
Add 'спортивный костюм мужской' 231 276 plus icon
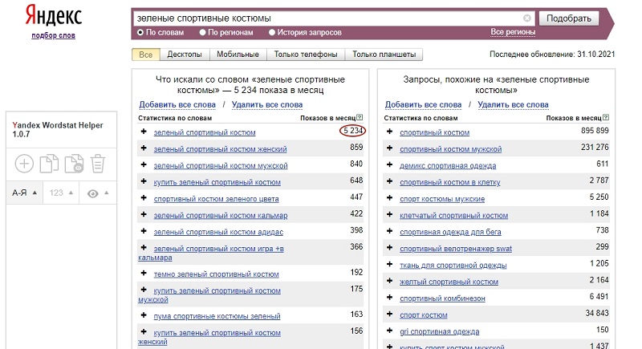click(x=390, y=148)
